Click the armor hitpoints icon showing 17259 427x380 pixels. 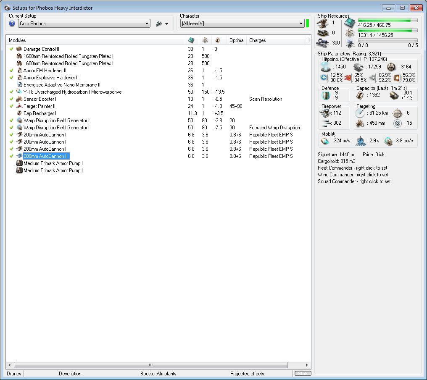[358, 67]
